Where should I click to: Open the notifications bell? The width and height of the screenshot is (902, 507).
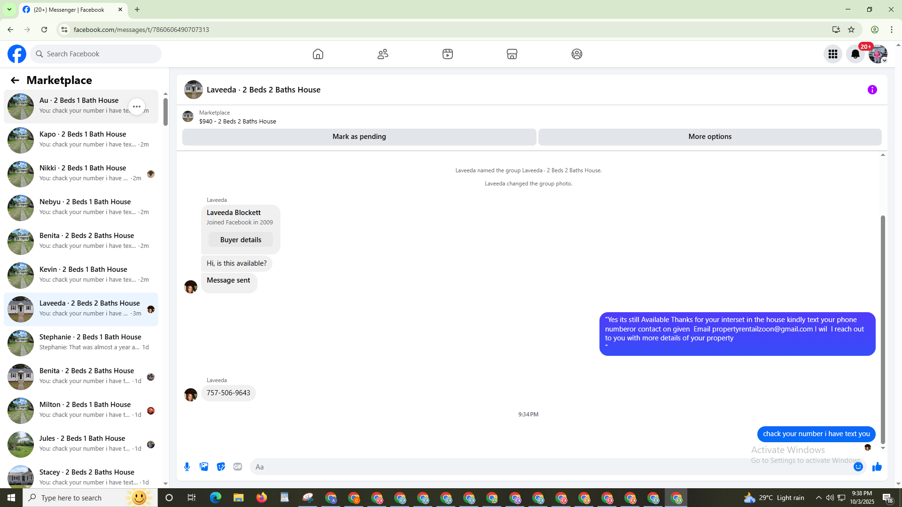(855, 54)
